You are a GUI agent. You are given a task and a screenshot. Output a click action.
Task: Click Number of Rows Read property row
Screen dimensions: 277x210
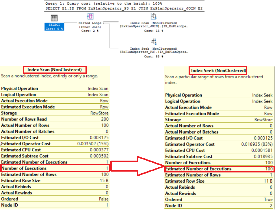(x=55, y=119)
